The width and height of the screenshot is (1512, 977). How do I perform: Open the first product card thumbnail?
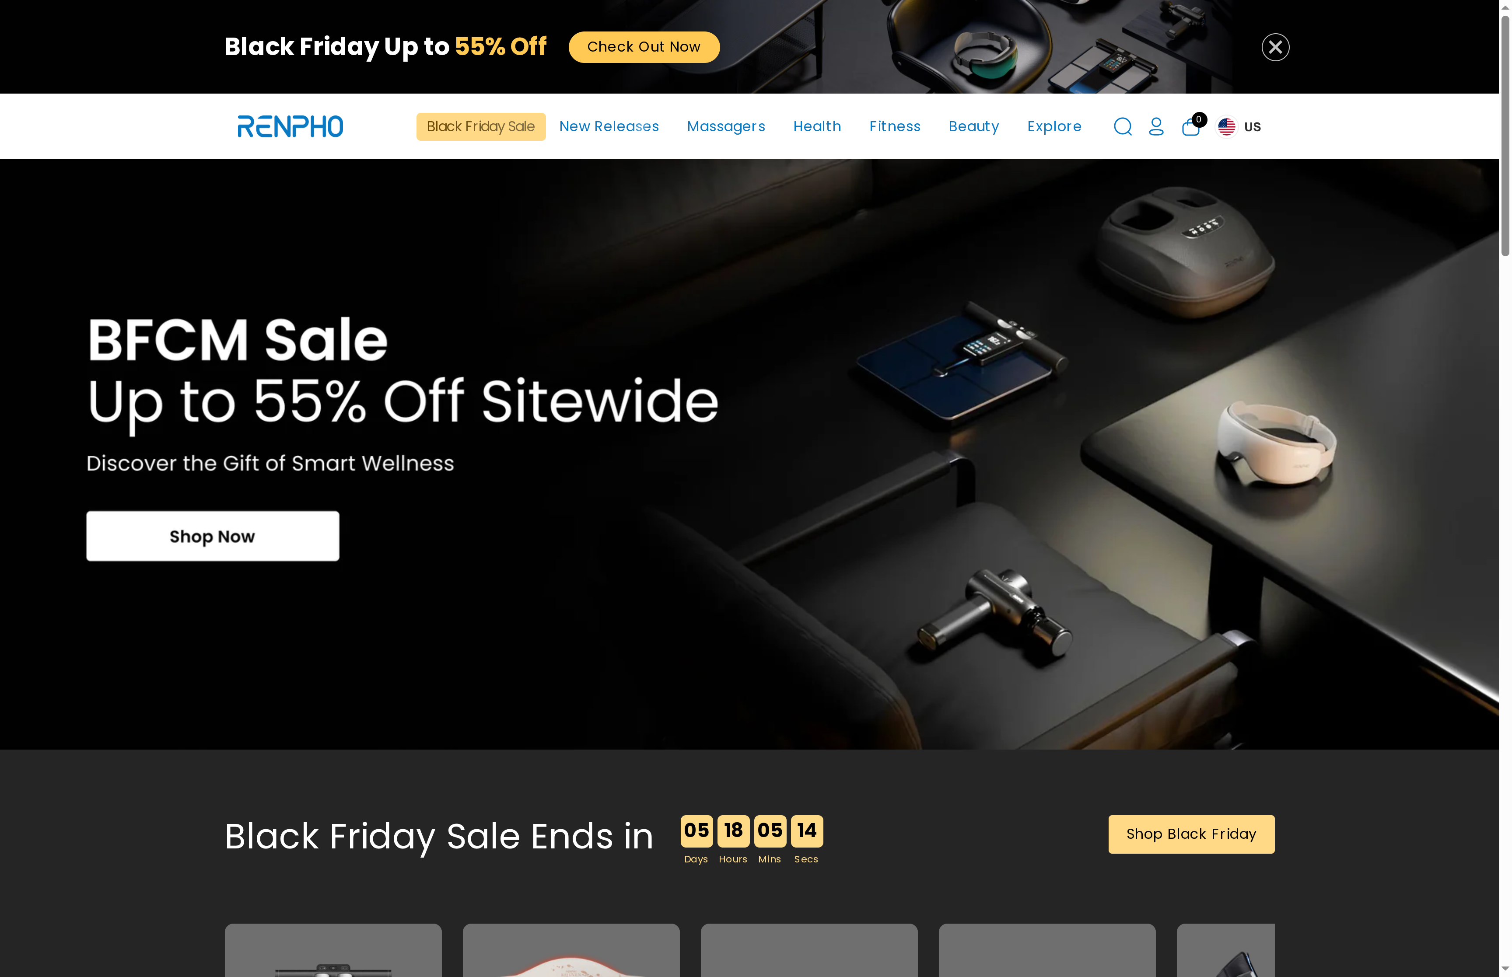click(x=332, y=950)
